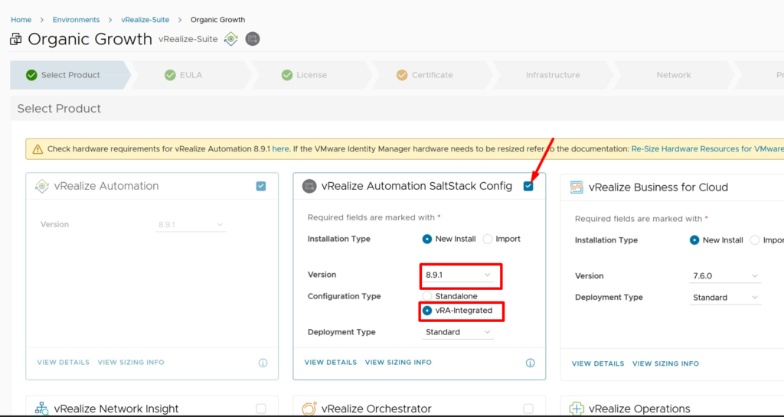Open vRealize Automation version 8.9.1 dropdown
This screenshot has height=417, width=784.
click(191, 225)
